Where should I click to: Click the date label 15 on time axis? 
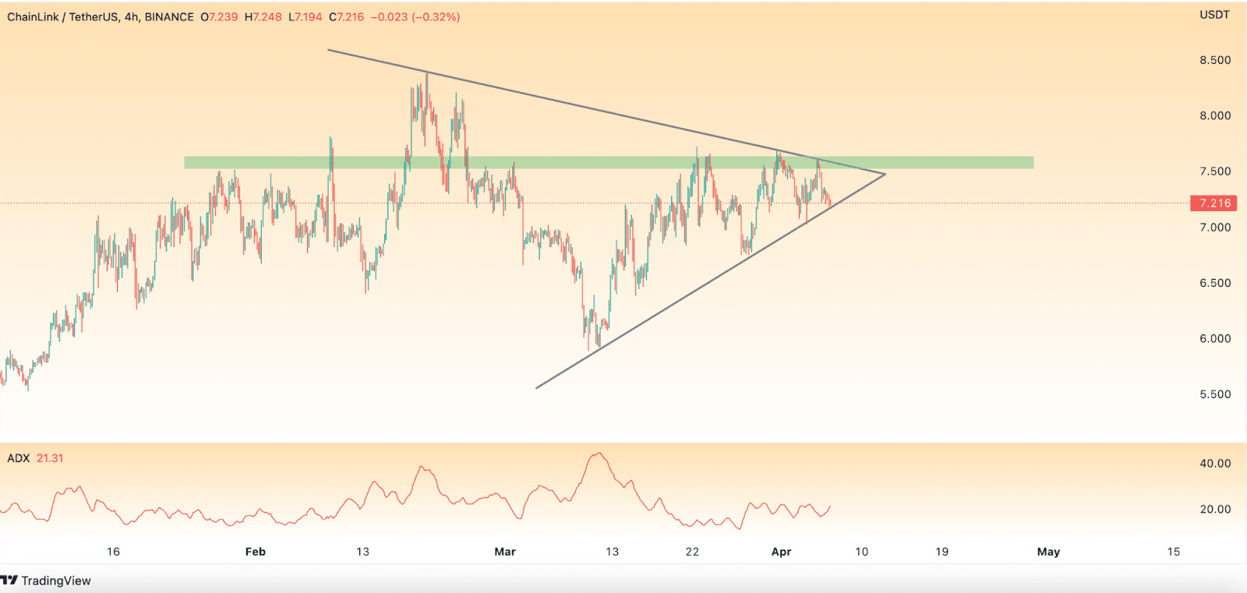(1173, 552)
